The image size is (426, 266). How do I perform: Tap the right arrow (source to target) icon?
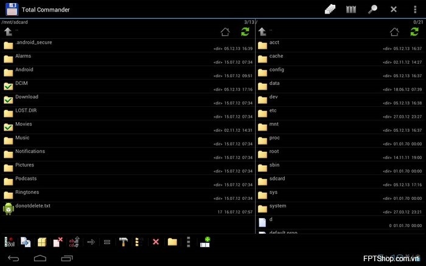point(91,242)
